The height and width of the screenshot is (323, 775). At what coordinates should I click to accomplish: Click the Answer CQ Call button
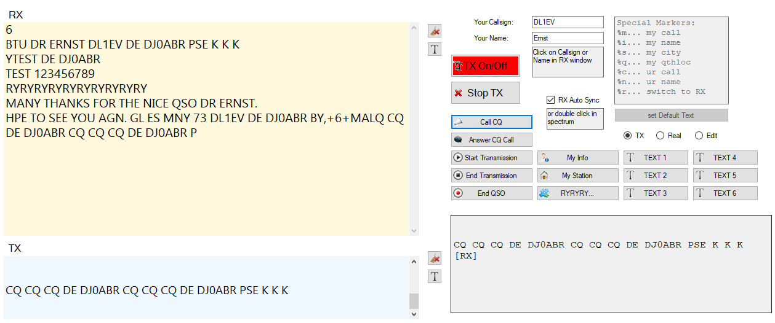(x=492, y=139)
